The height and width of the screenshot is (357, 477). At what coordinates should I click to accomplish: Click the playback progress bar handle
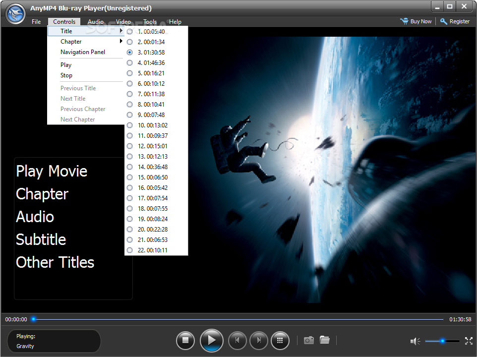point(33,319)
